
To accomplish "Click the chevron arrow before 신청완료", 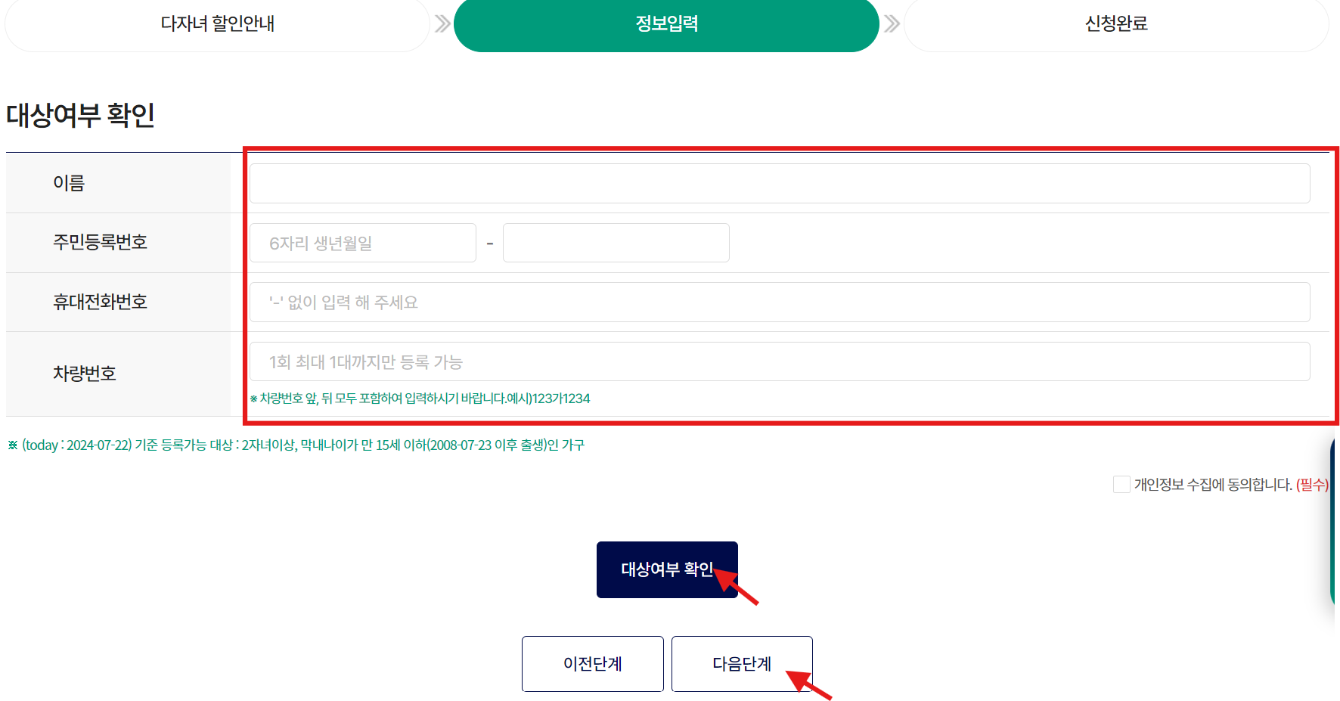I will click(x=892, y=23).
